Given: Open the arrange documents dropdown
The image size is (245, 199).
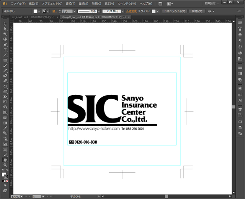Looking at the screenshot, I should (x=170, y=4).
